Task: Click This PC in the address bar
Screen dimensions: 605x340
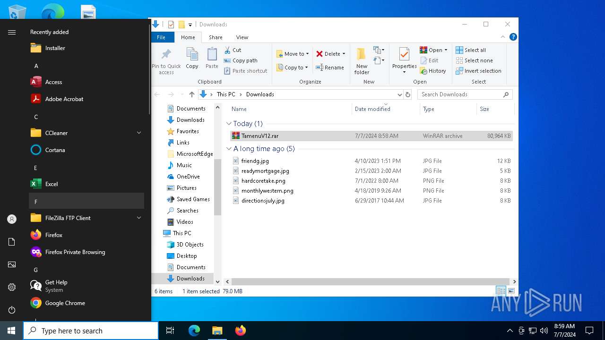Action: click(226, 94)
